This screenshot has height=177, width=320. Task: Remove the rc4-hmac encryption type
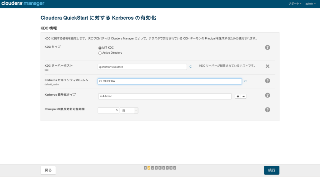[243, 96]
